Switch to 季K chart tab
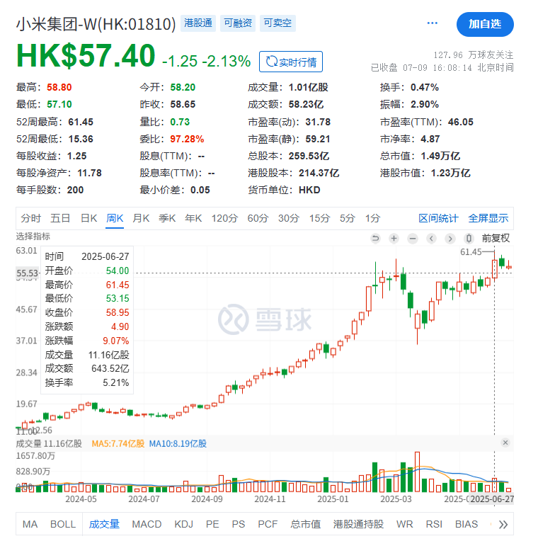 [167, 218]
